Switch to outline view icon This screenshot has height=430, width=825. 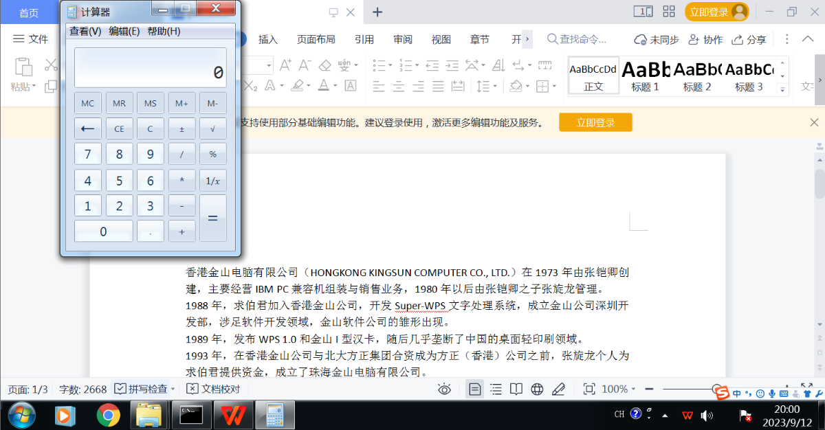(496, 389)
